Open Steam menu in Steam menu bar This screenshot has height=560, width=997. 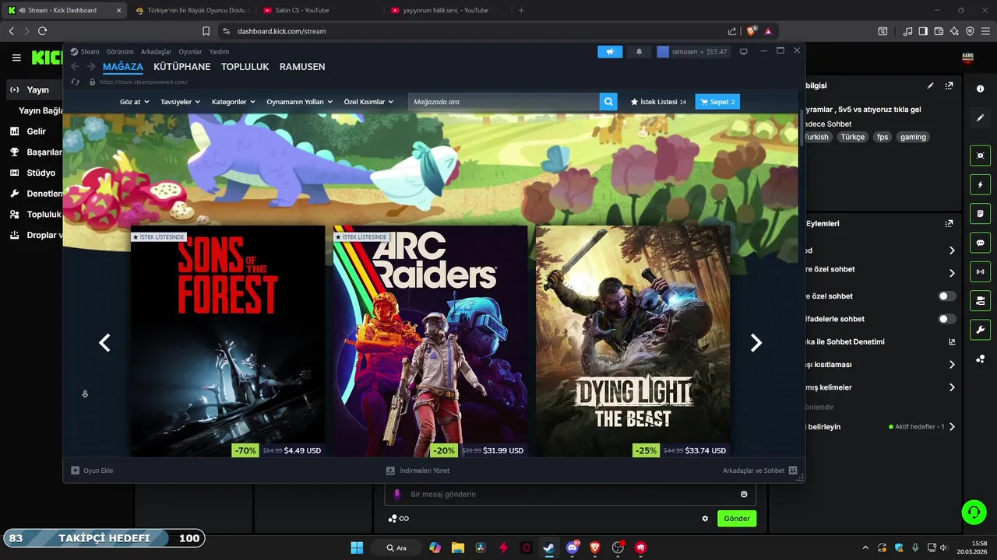point(90,51)
